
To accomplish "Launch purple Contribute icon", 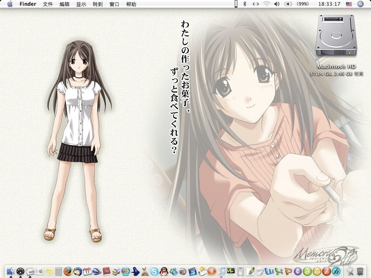I will [298, 271].
